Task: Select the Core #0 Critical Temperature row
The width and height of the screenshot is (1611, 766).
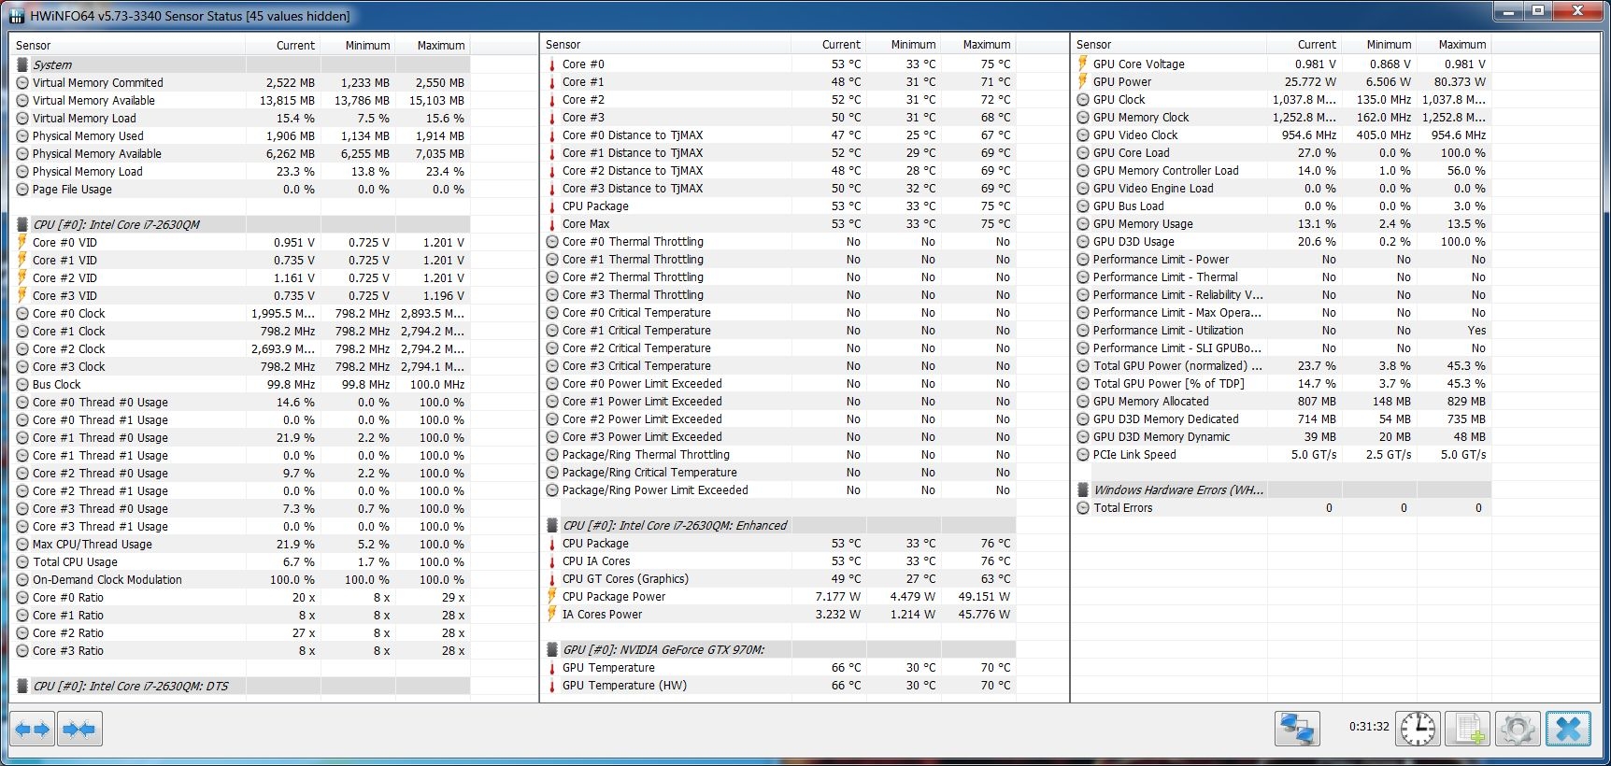Action: coord(779,313)
